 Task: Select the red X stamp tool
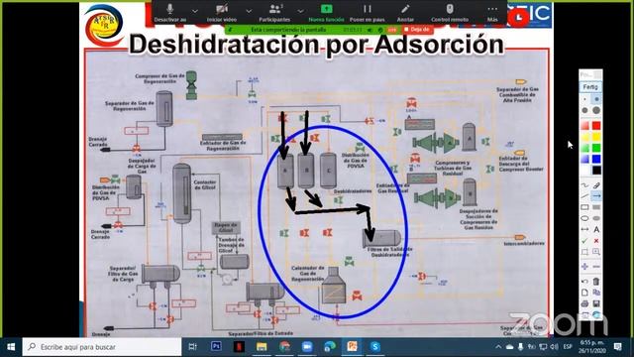tap(596, 240)
